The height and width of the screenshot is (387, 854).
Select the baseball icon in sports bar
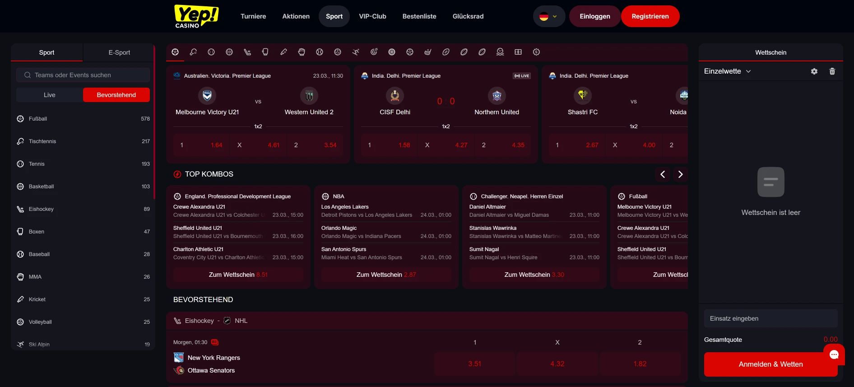(320, 52)
